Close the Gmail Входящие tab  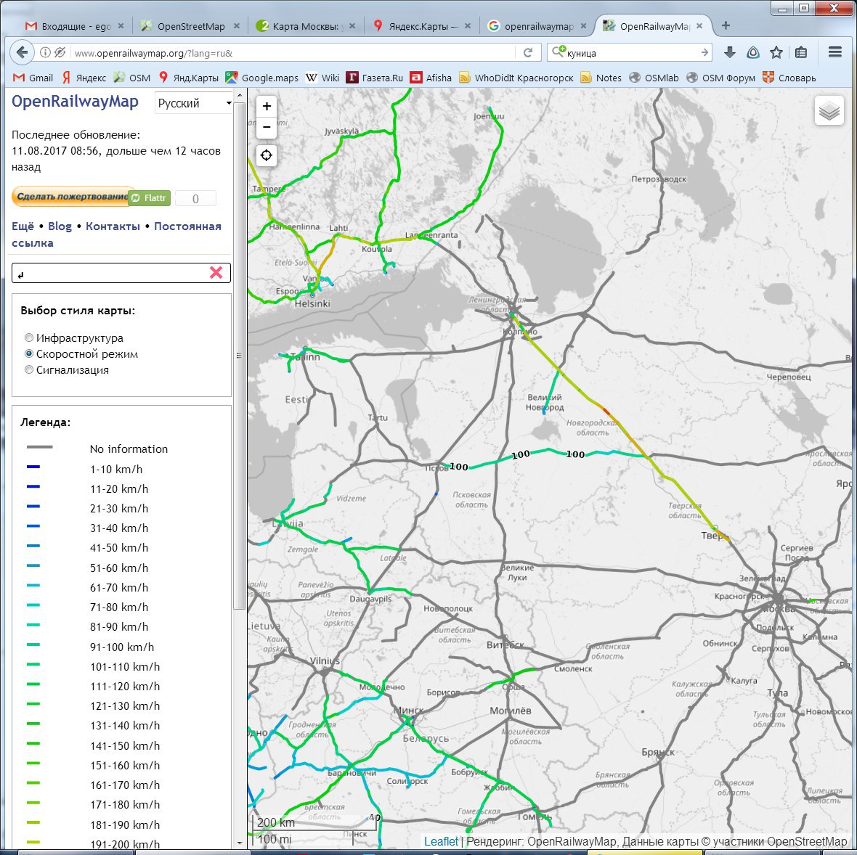pos(121,25)
